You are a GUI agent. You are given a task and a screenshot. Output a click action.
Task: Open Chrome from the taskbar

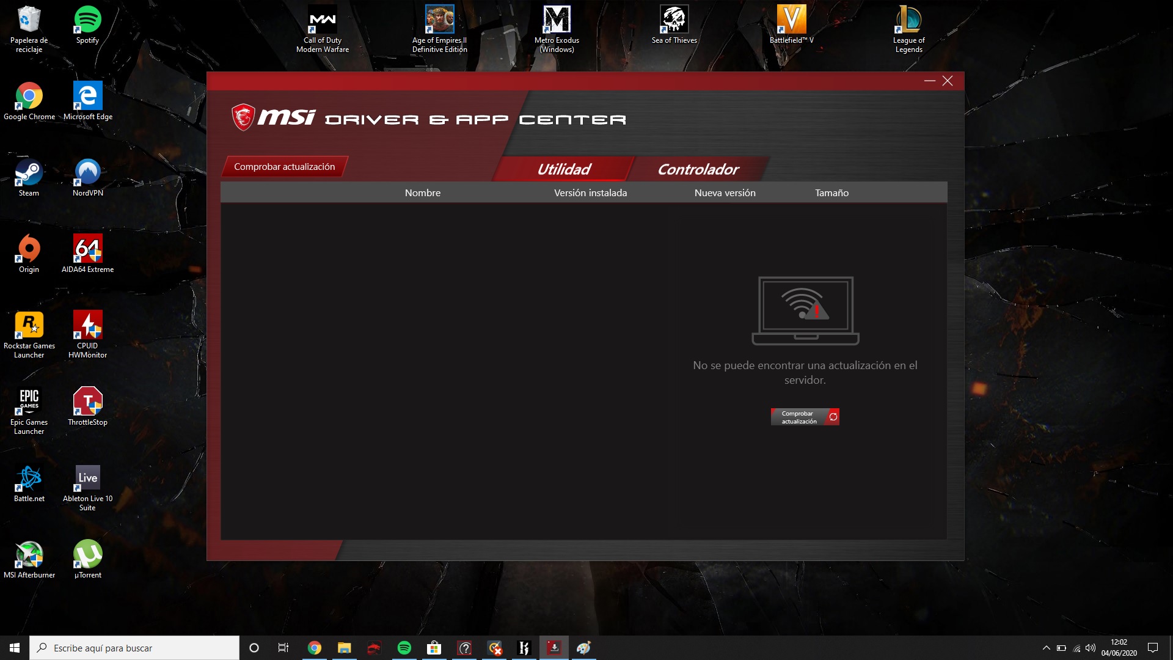pos(314,648)
